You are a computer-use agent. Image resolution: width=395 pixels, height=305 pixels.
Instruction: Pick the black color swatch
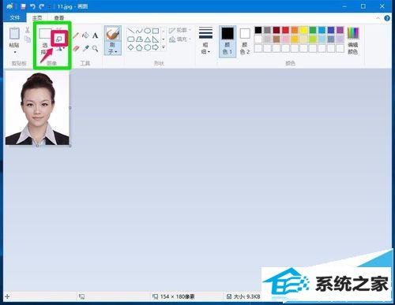click(258, 30)
